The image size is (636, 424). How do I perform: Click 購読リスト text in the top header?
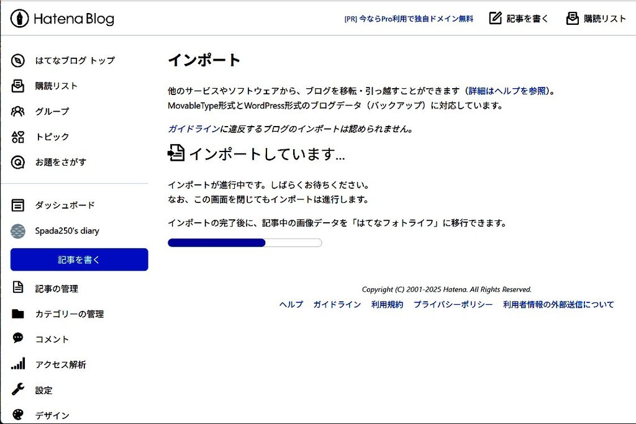(x=605, y=19)
